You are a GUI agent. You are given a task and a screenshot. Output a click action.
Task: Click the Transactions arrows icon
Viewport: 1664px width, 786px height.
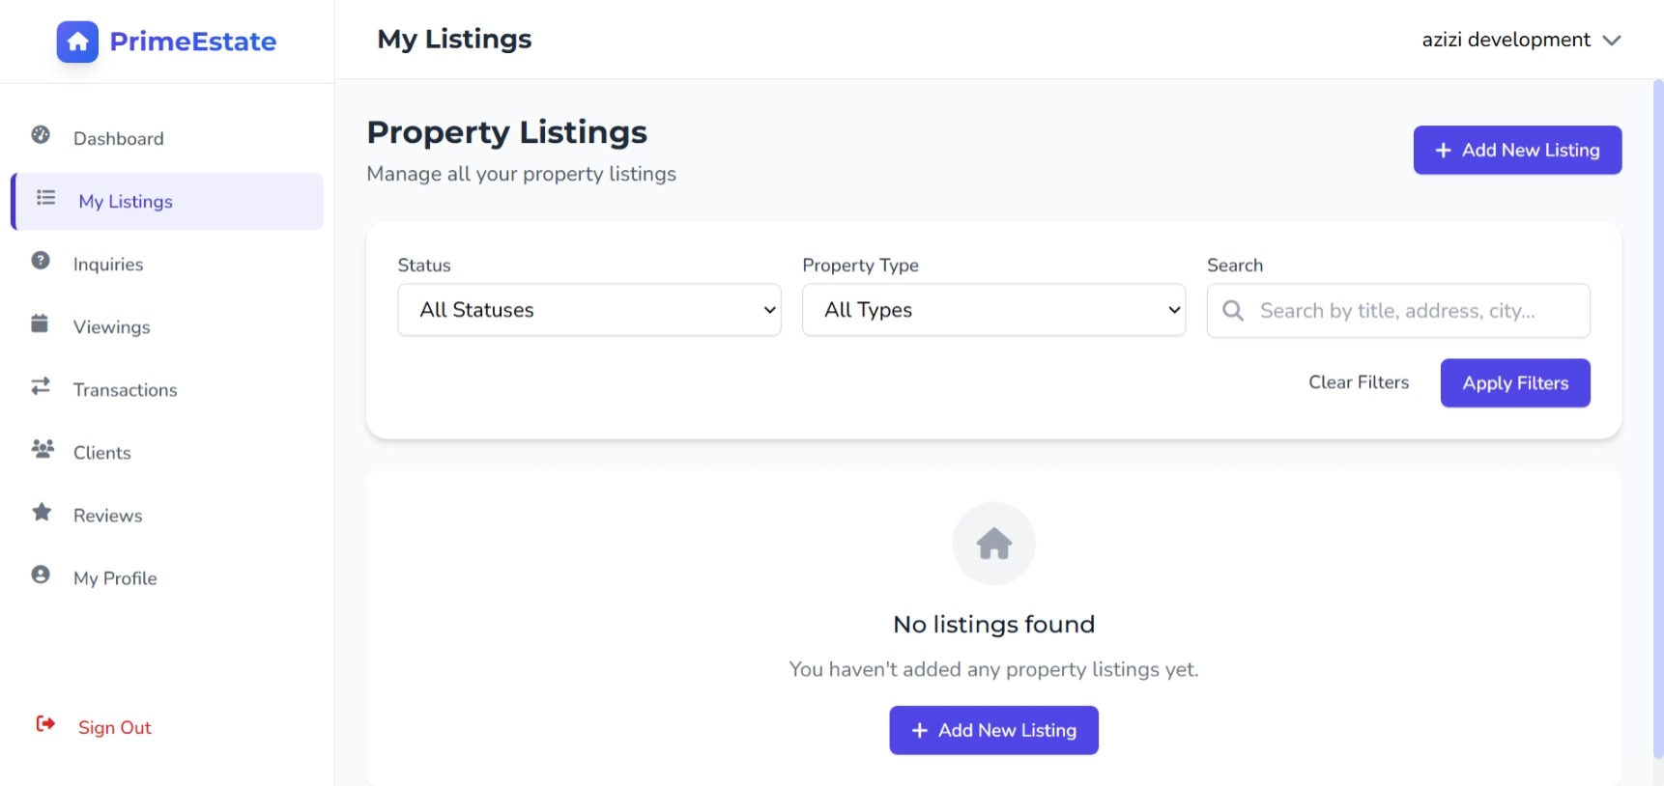coord(41,386)
